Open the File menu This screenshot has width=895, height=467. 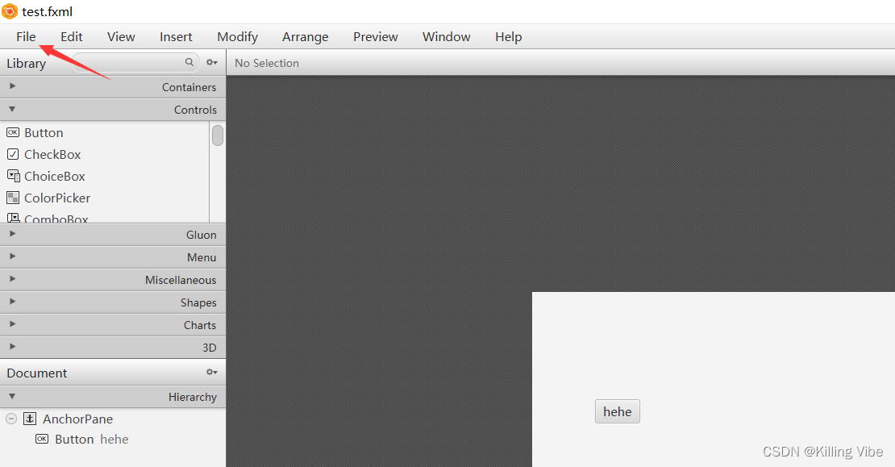pos(27,37)
